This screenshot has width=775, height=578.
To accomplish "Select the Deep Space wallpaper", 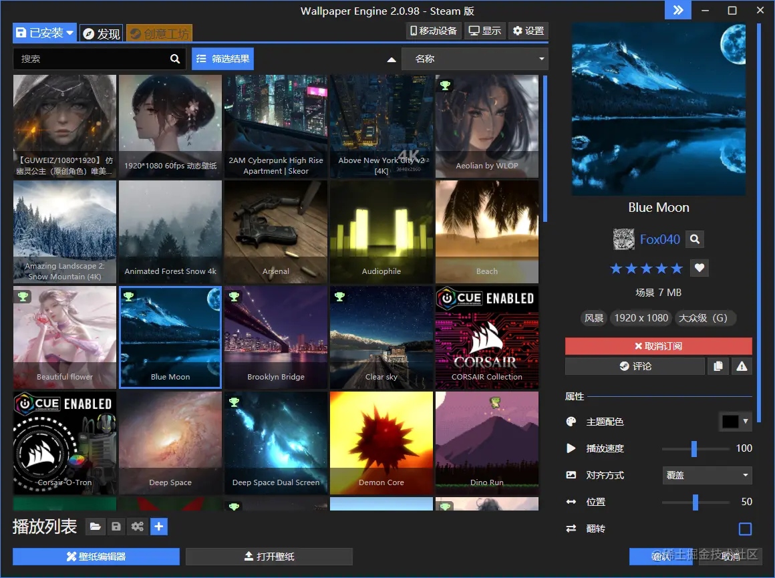I will pyautogui.click(x=170, y=443).
